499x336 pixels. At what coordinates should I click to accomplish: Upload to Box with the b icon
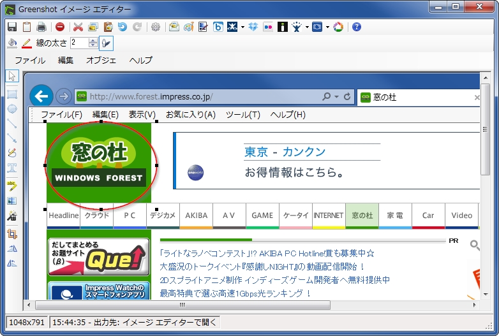click(218, 27)
